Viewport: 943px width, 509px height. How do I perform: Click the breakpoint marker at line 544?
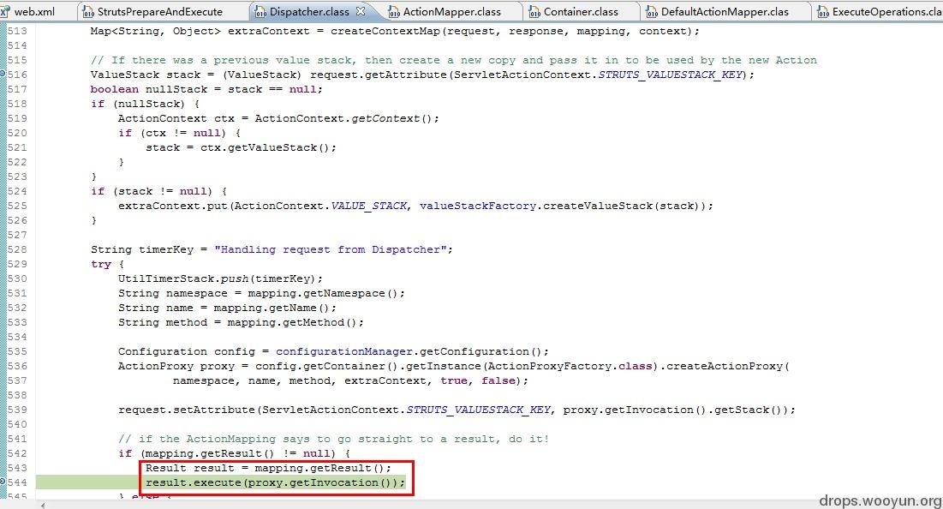(3, 482)
